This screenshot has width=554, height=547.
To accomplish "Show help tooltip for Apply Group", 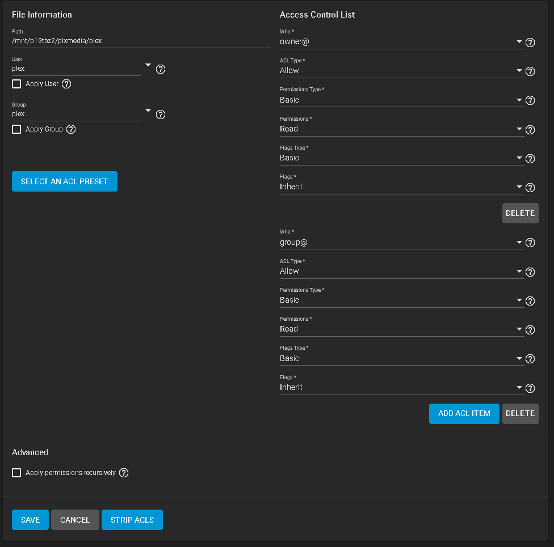I will pos(71,129).
